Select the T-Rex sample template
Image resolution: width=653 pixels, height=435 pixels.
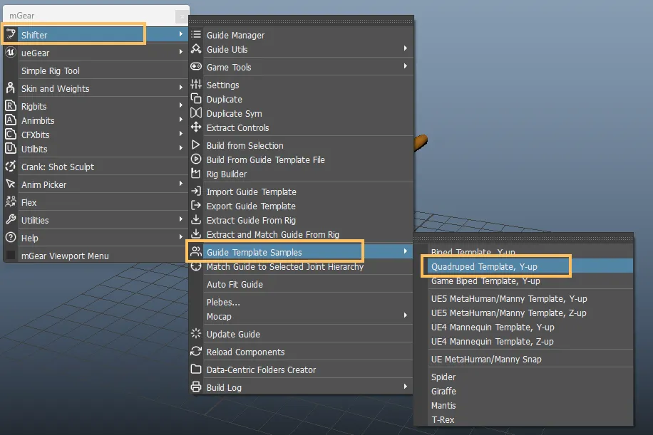click(x=443, y=419)
